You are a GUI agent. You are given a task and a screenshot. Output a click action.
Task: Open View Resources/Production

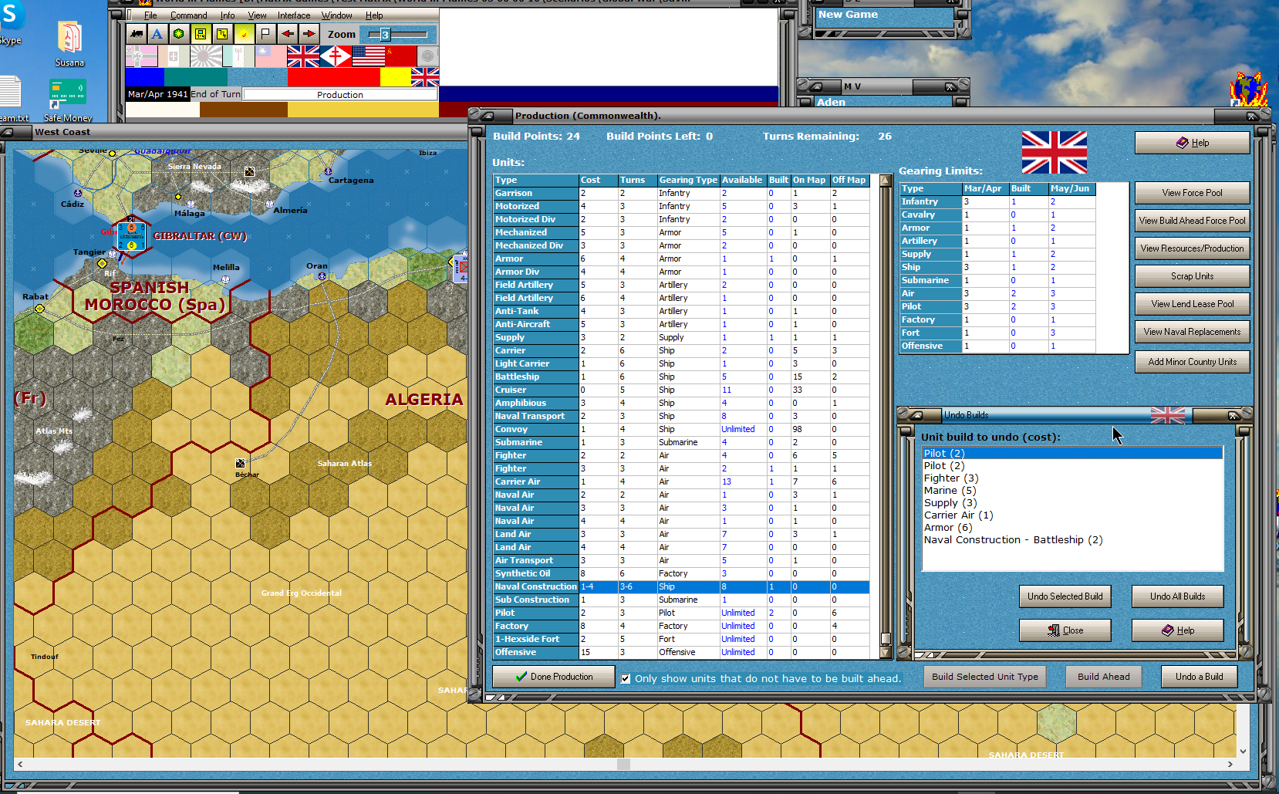pyautogui.click(x=1193, y=248)
